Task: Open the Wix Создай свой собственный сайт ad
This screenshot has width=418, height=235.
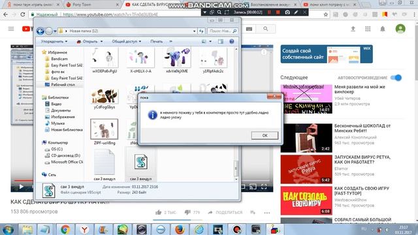Action: pos(327,54)
